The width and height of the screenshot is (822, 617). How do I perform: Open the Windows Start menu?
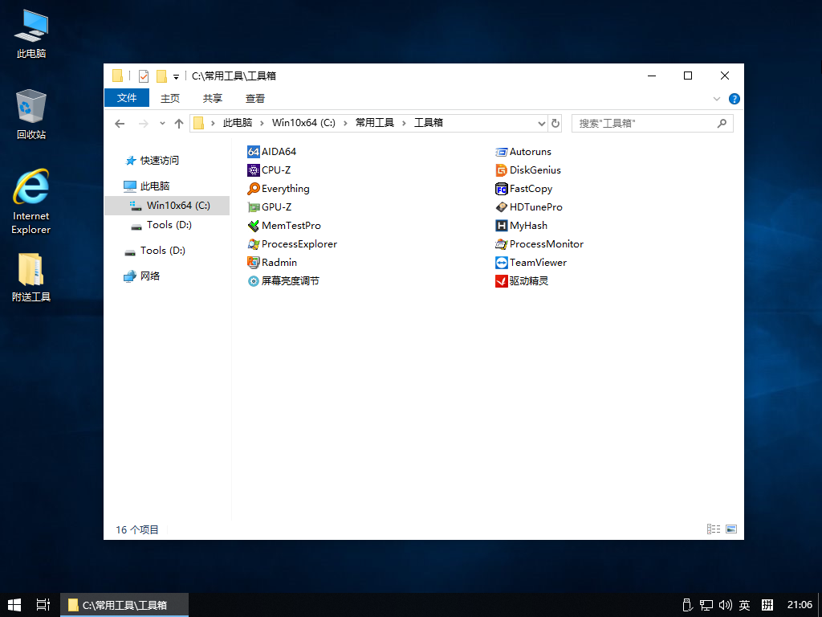14,605
